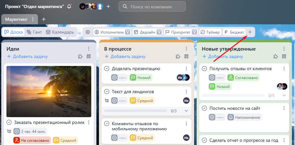Mark Доделать презентацию task as complete
The height and width of the screenshot is (145, 295).
pos(107,68)
